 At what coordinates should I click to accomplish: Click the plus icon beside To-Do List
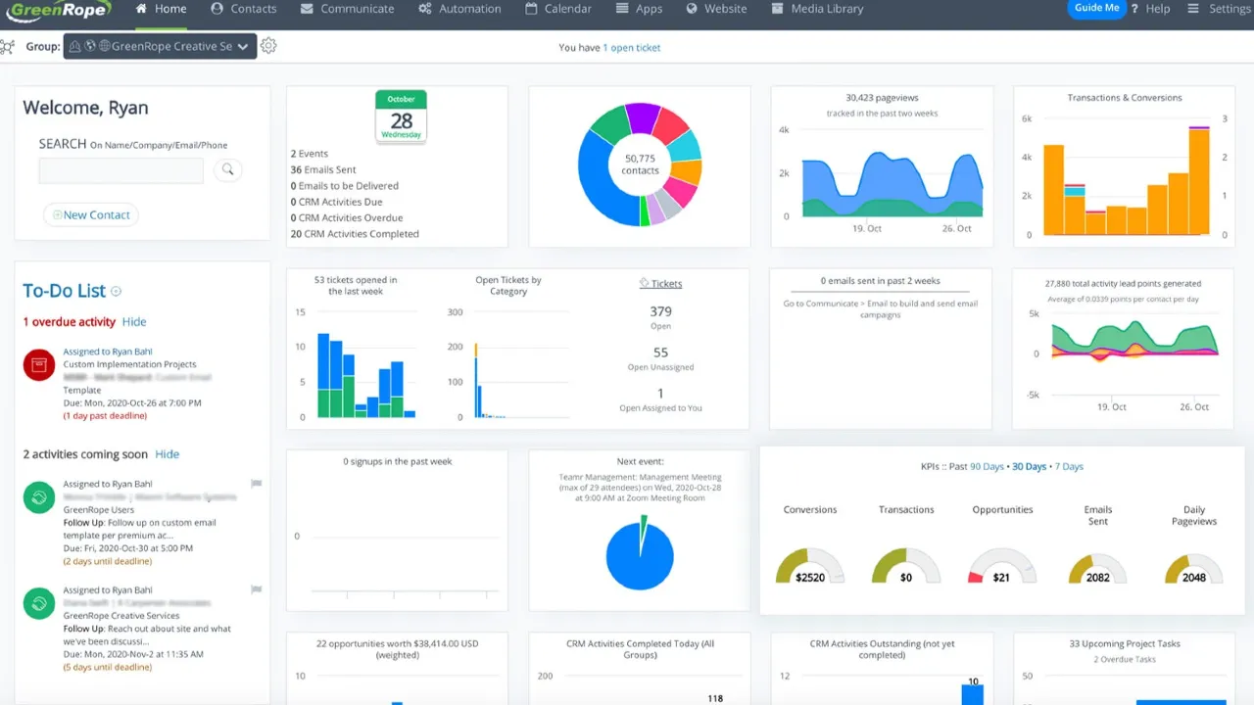pos(117,292)
